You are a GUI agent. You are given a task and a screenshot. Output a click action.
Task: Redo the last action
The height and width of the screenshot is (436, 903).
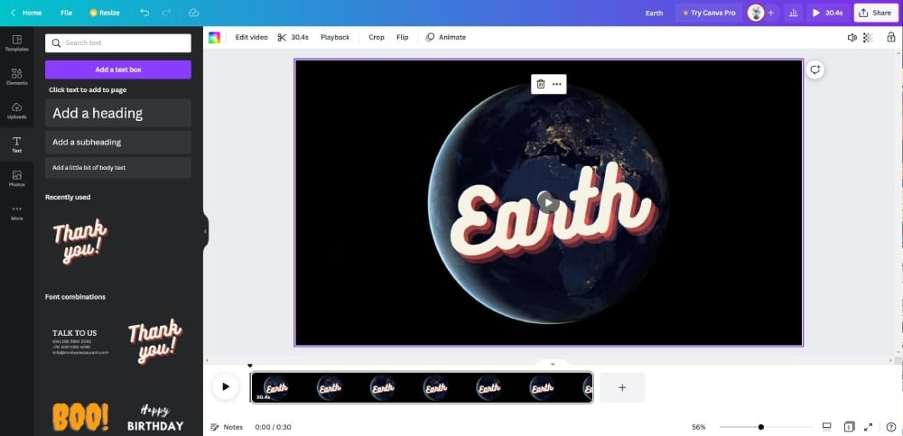click(166, 13)
